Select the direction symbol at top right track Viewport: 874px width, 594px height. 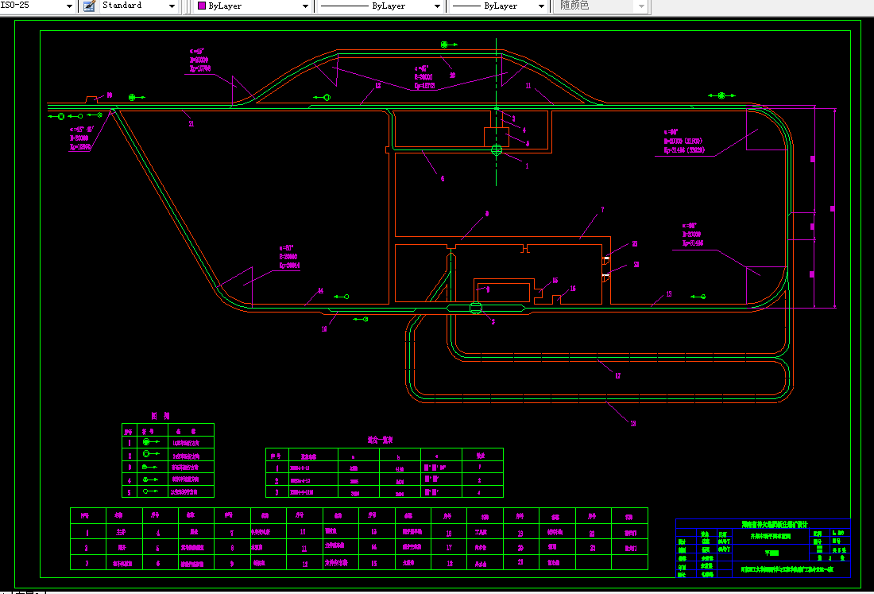tap(721, 95)
